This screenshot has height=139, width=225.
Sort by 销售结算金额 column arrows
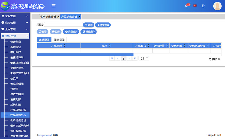(x=208, y=46)
